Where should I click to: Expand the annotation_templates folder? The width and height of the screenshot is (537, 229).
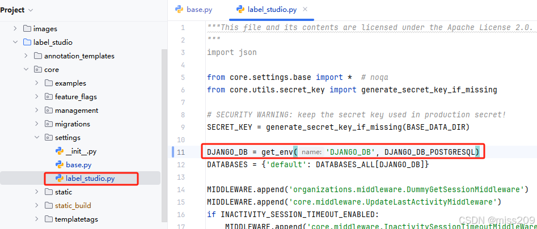[x=26, y=56]
